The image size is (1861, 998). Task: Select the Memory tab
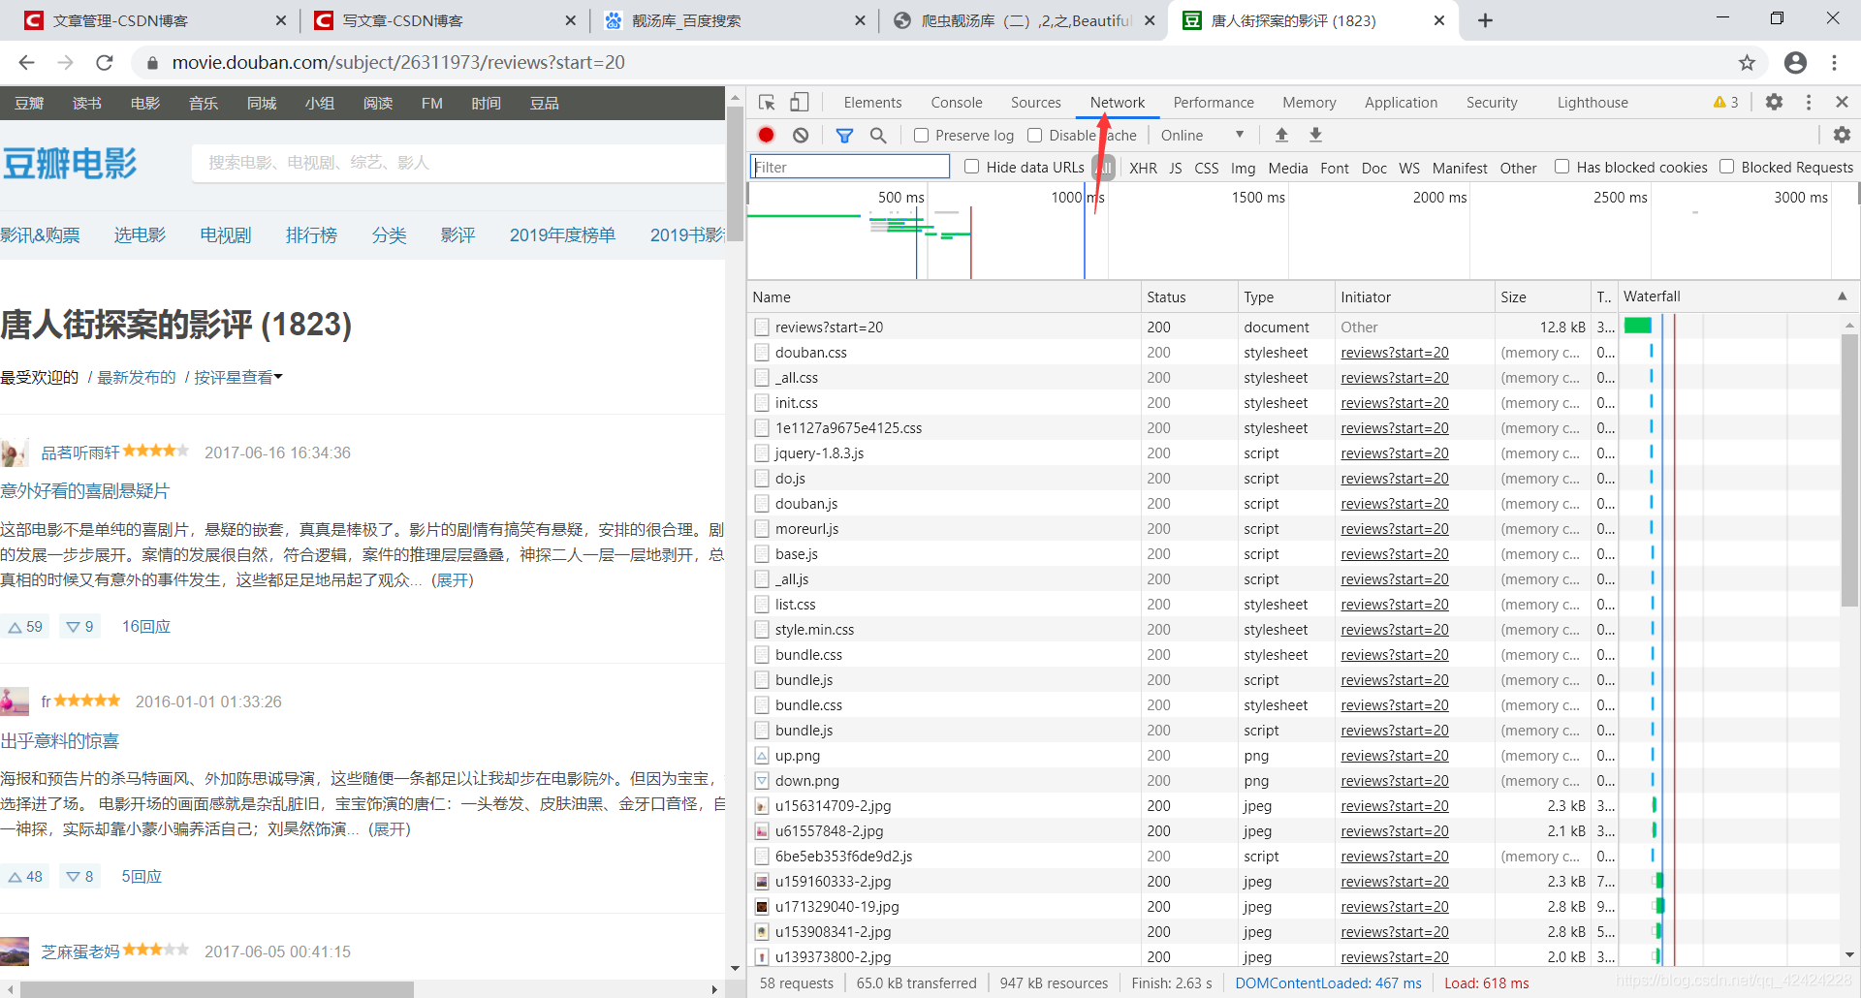click(x=1309, y=103)
